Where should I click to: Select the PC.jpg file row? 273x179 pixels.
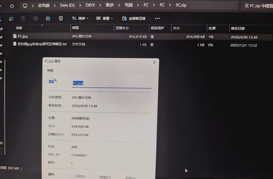tap(142, 37)
